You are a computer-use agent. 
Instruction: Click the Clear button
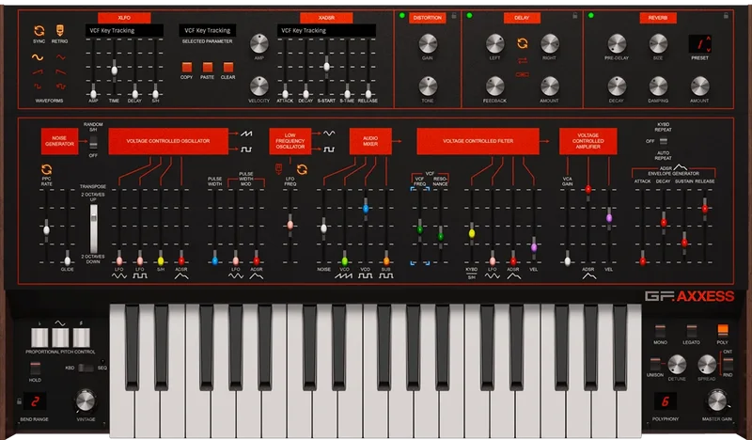click(x=227, y=67)
